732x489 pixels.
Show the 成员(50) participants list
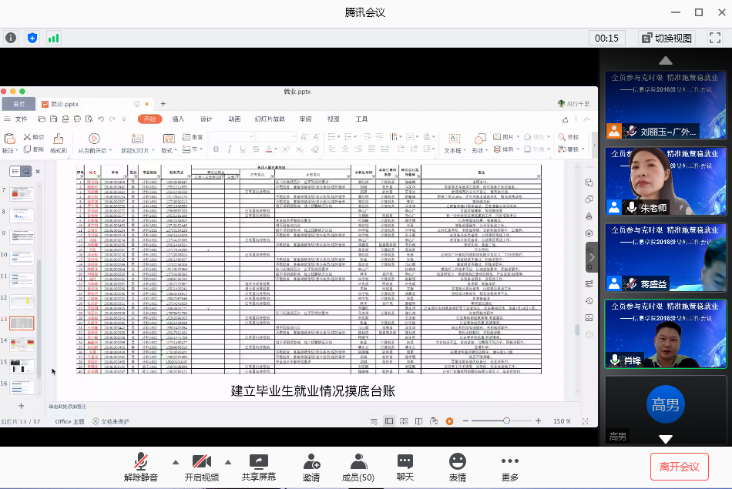click(358, 467)
